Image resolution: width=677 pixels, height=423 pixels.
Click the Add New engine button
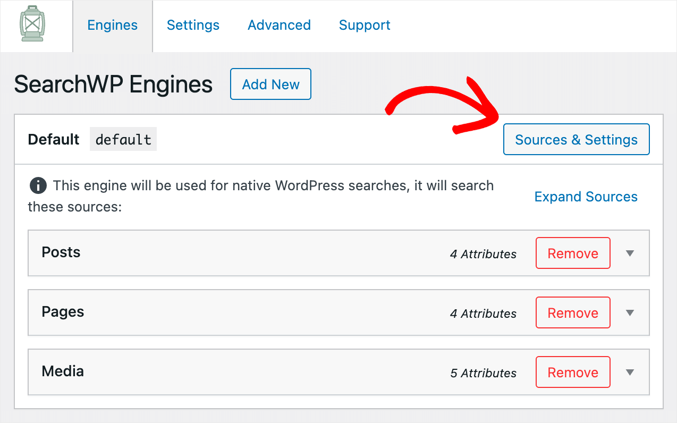(270, 84)
